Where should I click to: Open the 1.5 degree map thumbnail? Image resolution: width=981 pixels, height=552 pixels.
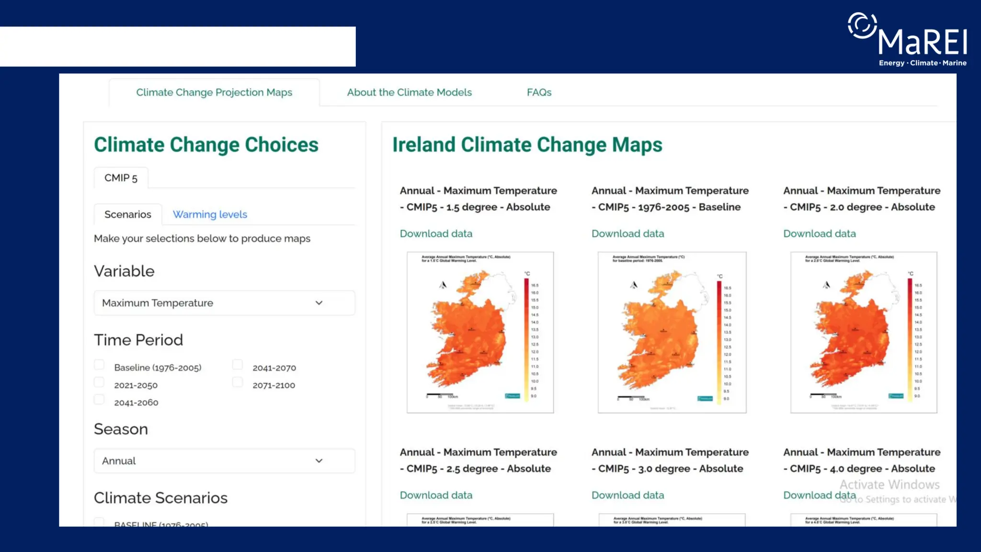click(x=480, y=332)
